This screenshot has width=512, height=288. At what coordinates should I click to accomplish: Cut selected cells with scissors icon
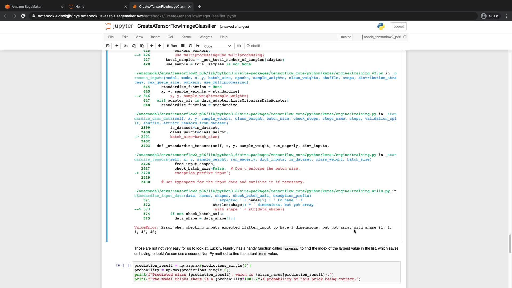[x=126, y=46]
